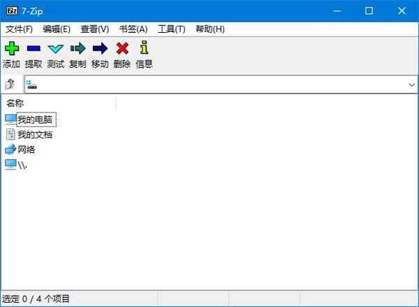419x307 pixels.
Task: Click the 7-Zip app icon in title bar
Action: (12, 10)
